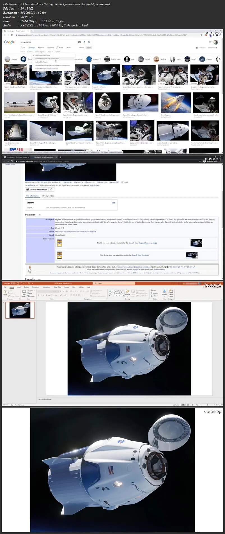Open the Transitions tab in the PowerPoint ribbon

(x=36, y=287)
